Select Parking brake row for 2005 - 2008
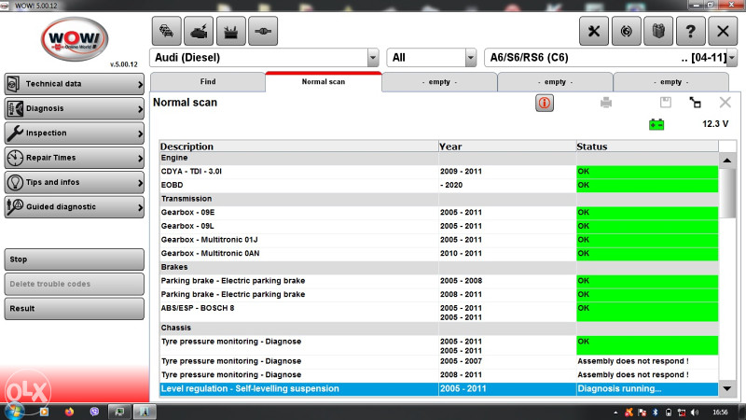 click(438, 281)
